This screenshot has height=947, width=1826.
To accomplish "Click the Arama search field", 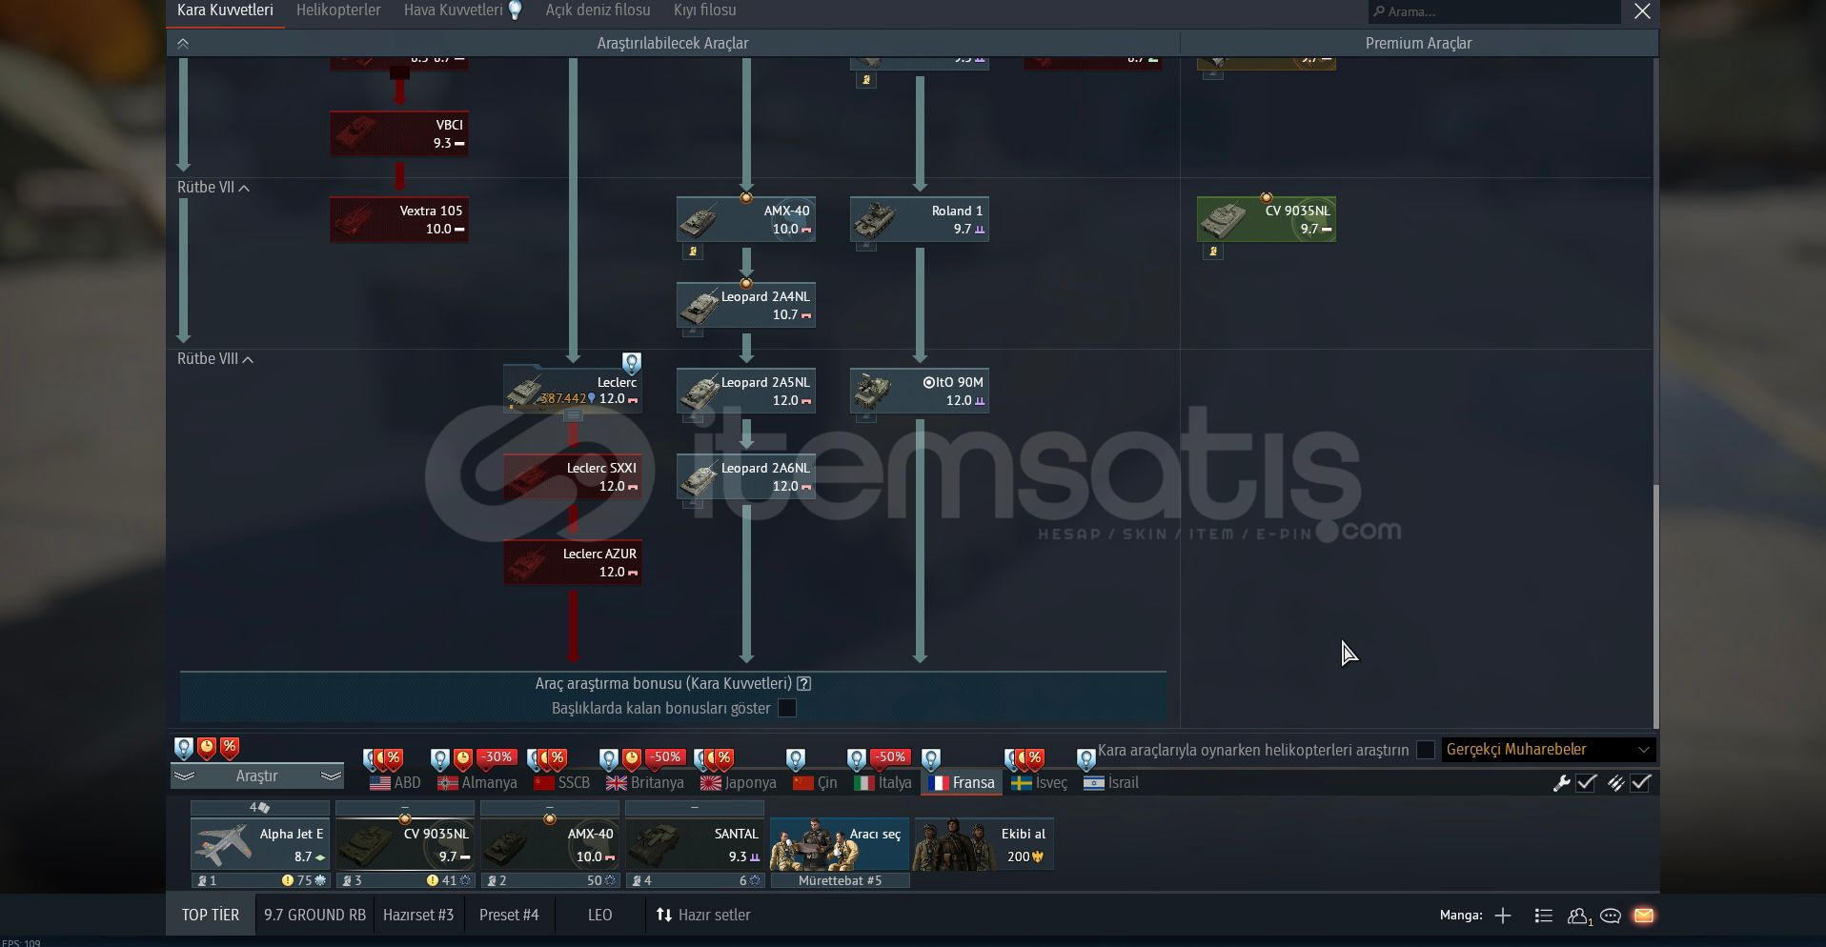I will pos(1494,11).
